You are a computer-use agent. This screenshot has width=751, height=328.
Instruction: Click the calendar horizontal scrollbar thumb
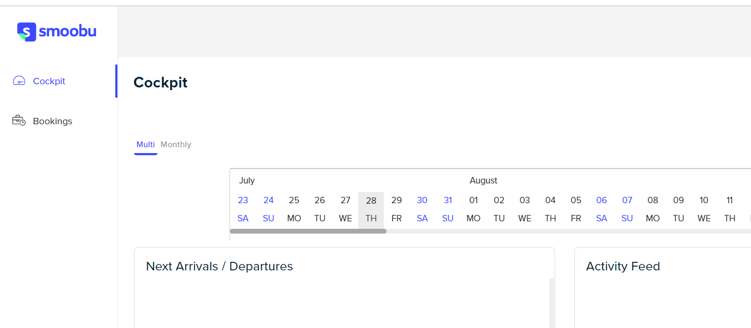[308, 231]
